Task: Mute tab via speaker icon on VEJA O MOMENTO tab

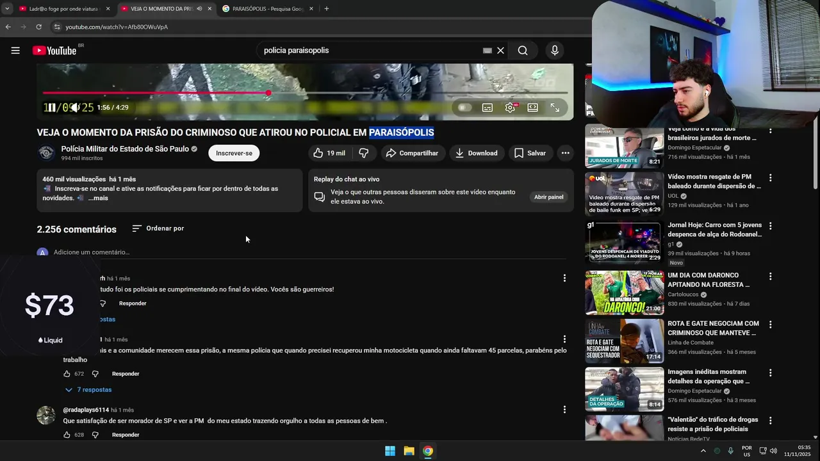Action: tap(199, 9)
